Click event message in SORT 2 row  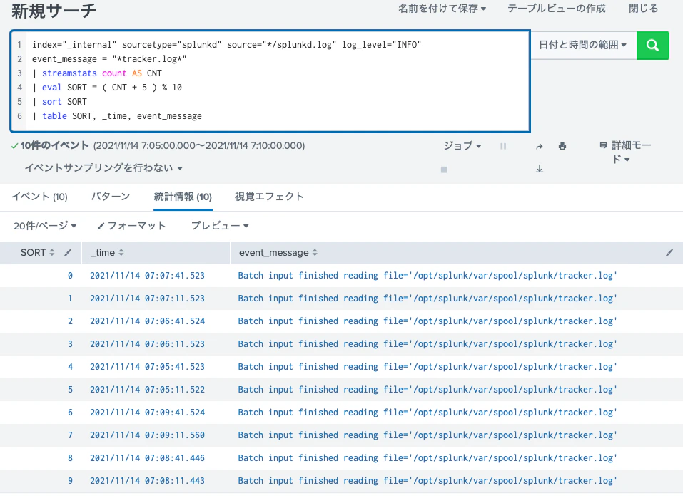427,321
